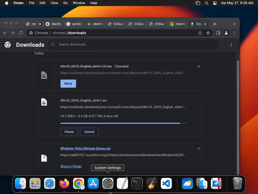Open Windows Vista Ultimate Extras.zip link
The image size is (258, 194).
85,148
